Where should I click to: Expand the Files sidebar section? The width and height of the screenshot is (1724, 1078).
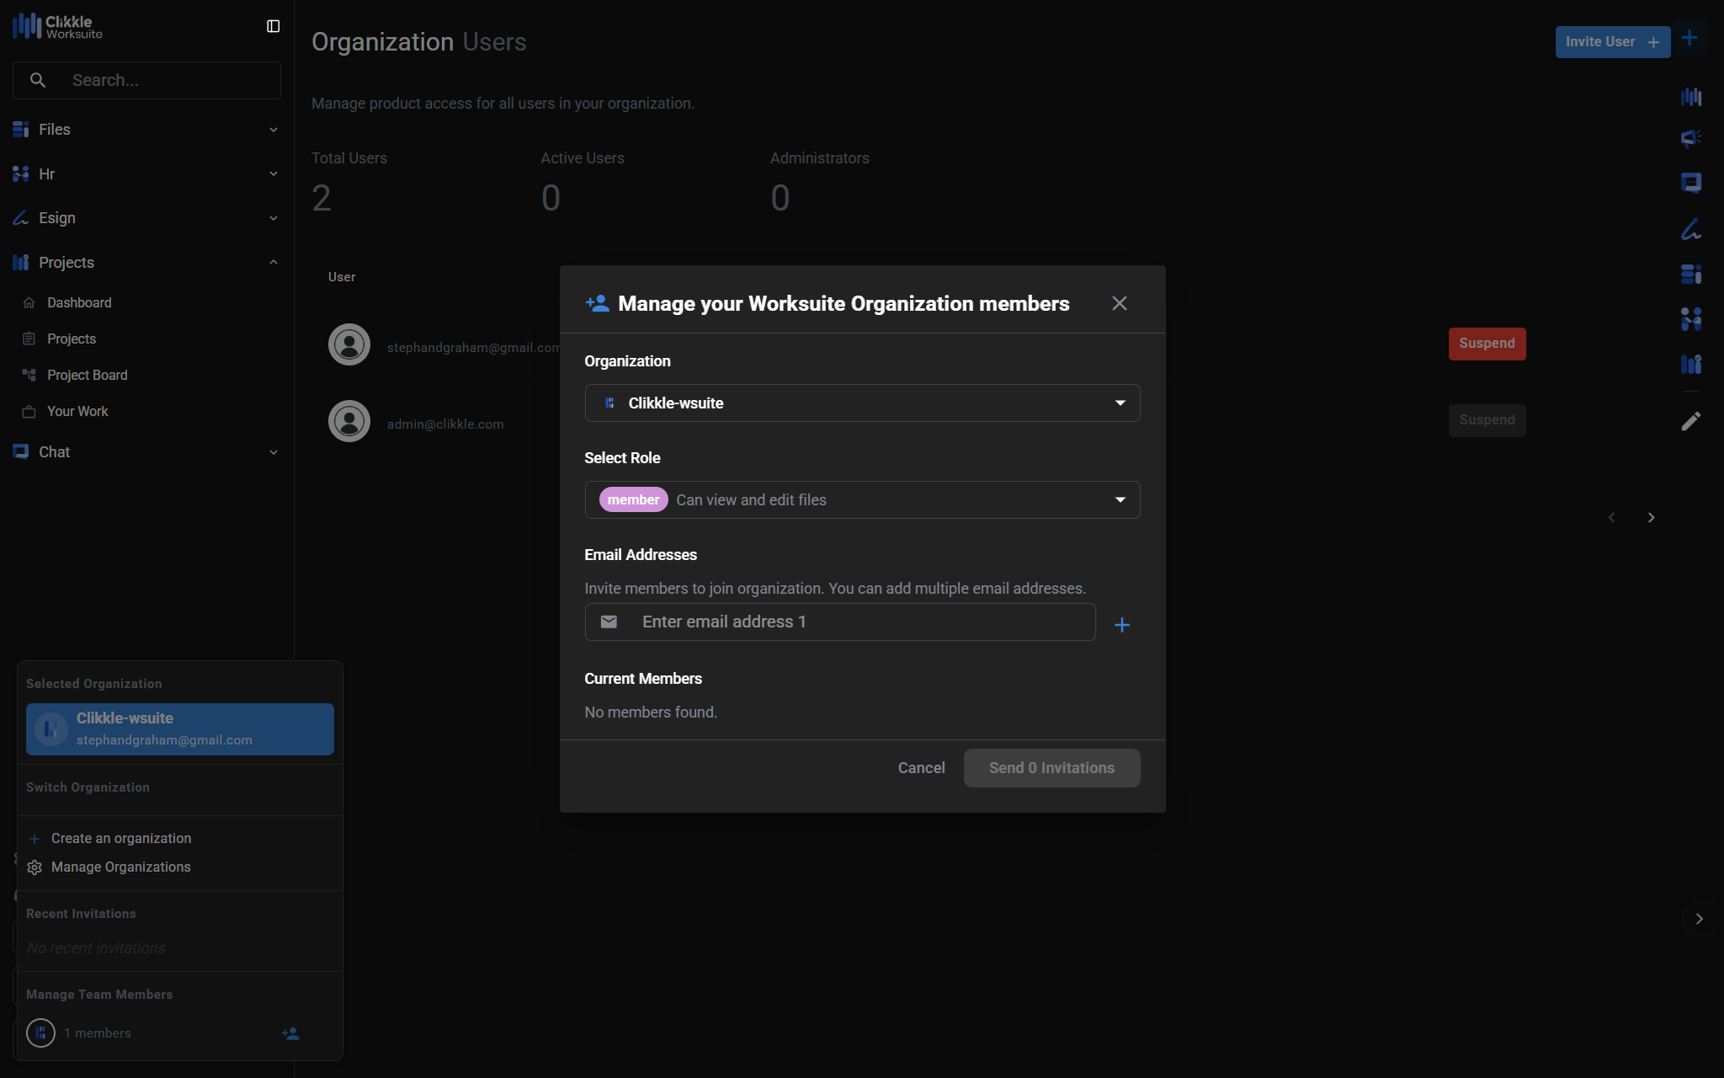[x=273, y=130]
